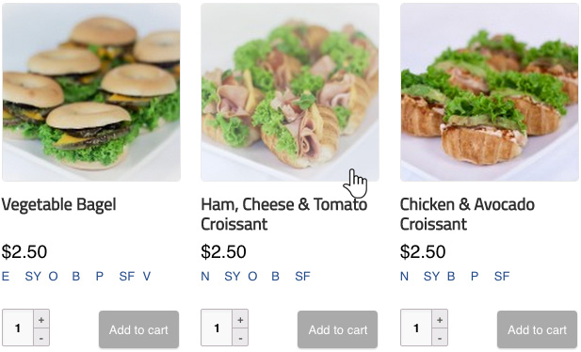This screenshot has height=352, width=581.
Task: Add Ham, Cheese & Tomato Croissant to cart
Action: (337, 329)
